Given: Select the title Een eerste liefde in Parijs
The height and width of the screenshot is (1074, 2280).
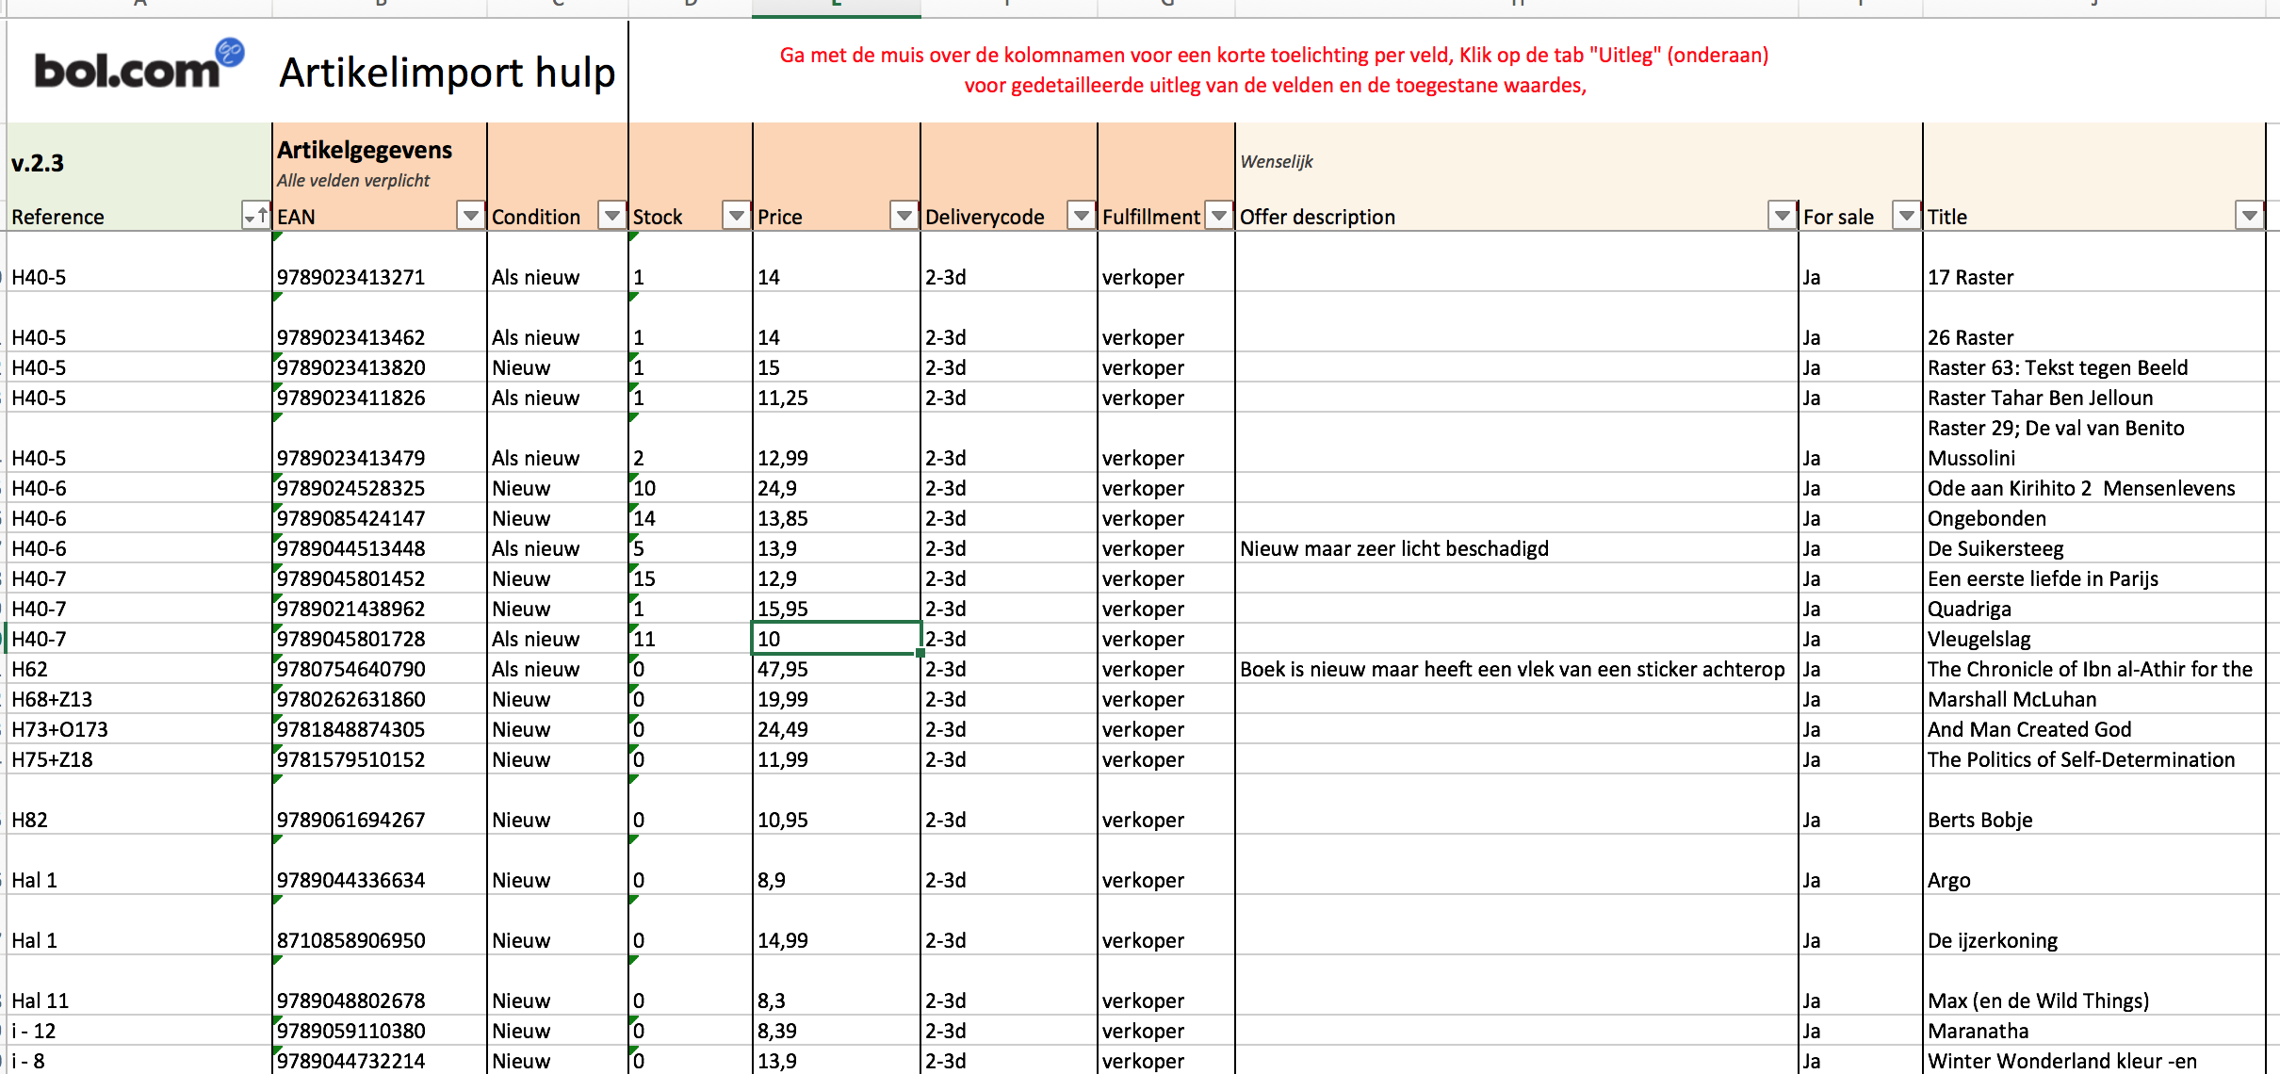Looking at the screenshot, I should click(2093, 578).
